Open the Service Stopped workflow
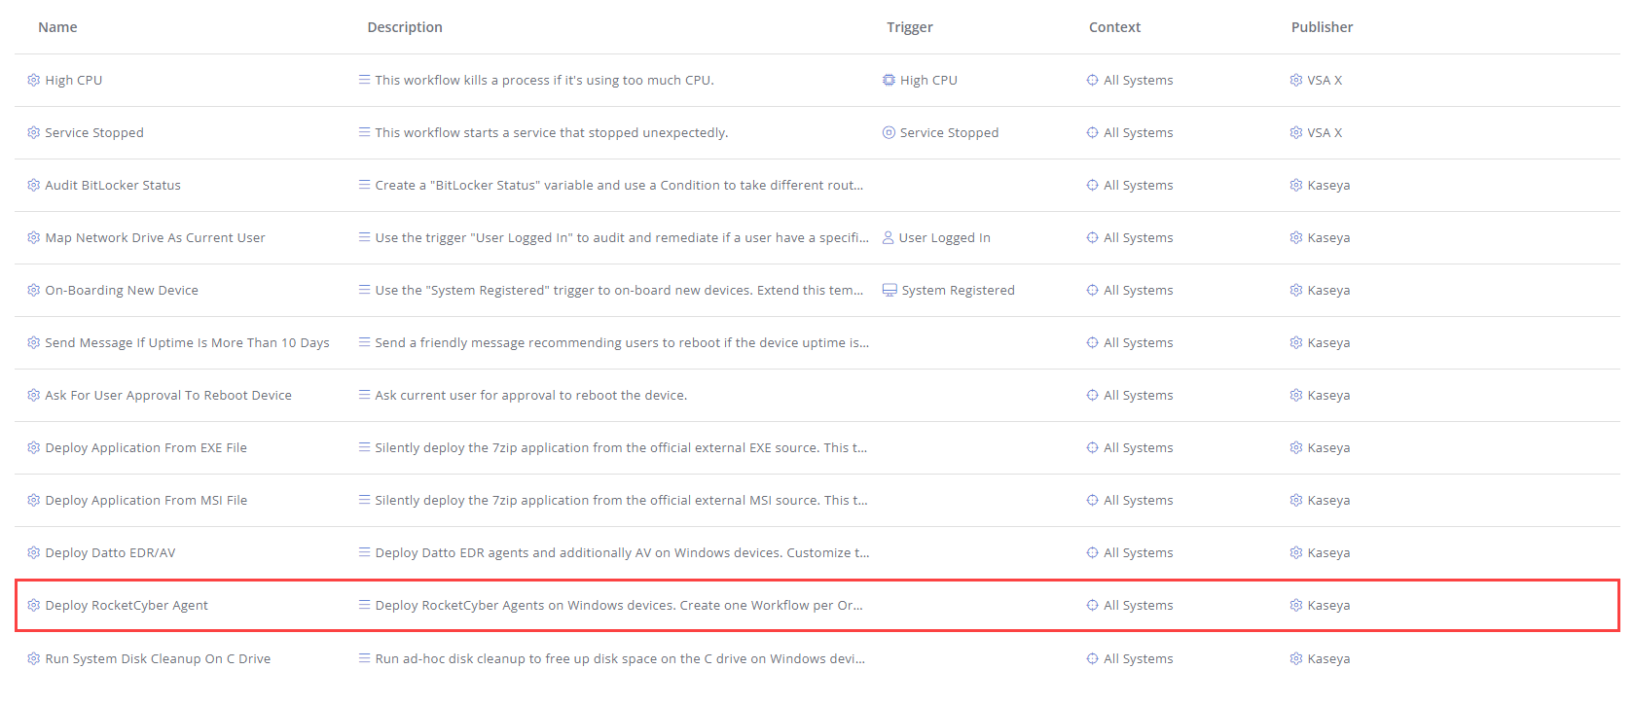This screenshot has width=1634, height=705. pos(93,132)
